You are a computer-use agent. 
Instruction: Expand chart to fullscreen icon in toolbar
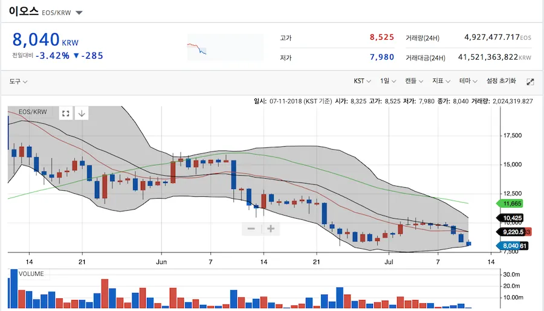point(530,82)
